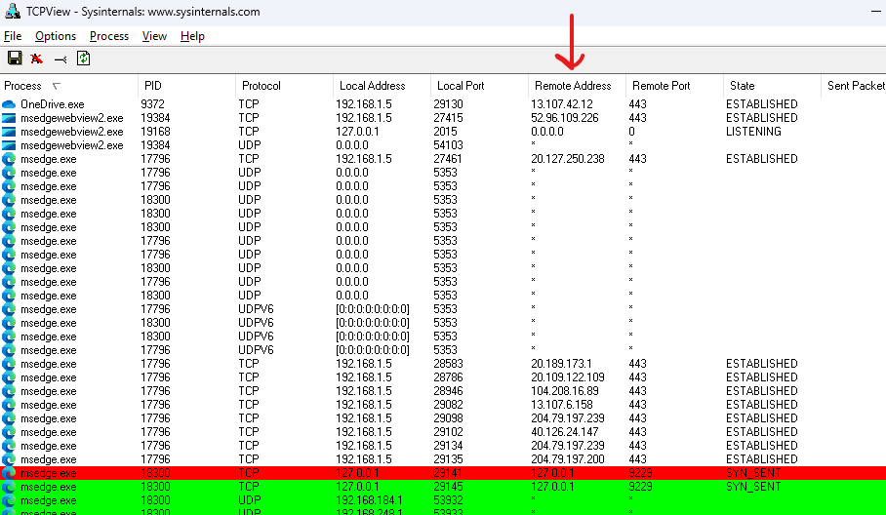
Task: Minimize the TCPView window
Action: [875, 11]
